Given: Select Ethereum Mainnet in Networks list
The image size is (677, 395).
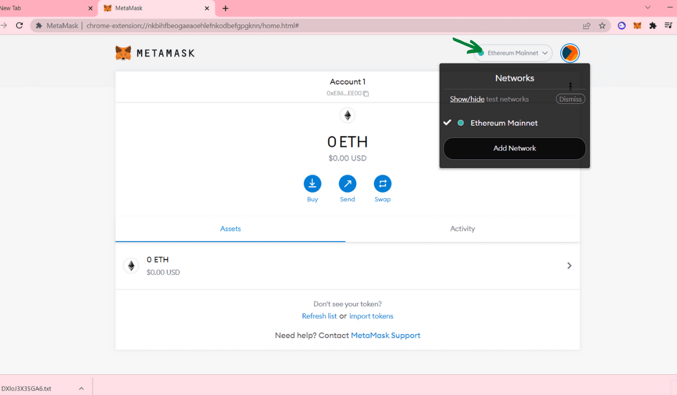Looking at the screenshot, I should [515, 123].
